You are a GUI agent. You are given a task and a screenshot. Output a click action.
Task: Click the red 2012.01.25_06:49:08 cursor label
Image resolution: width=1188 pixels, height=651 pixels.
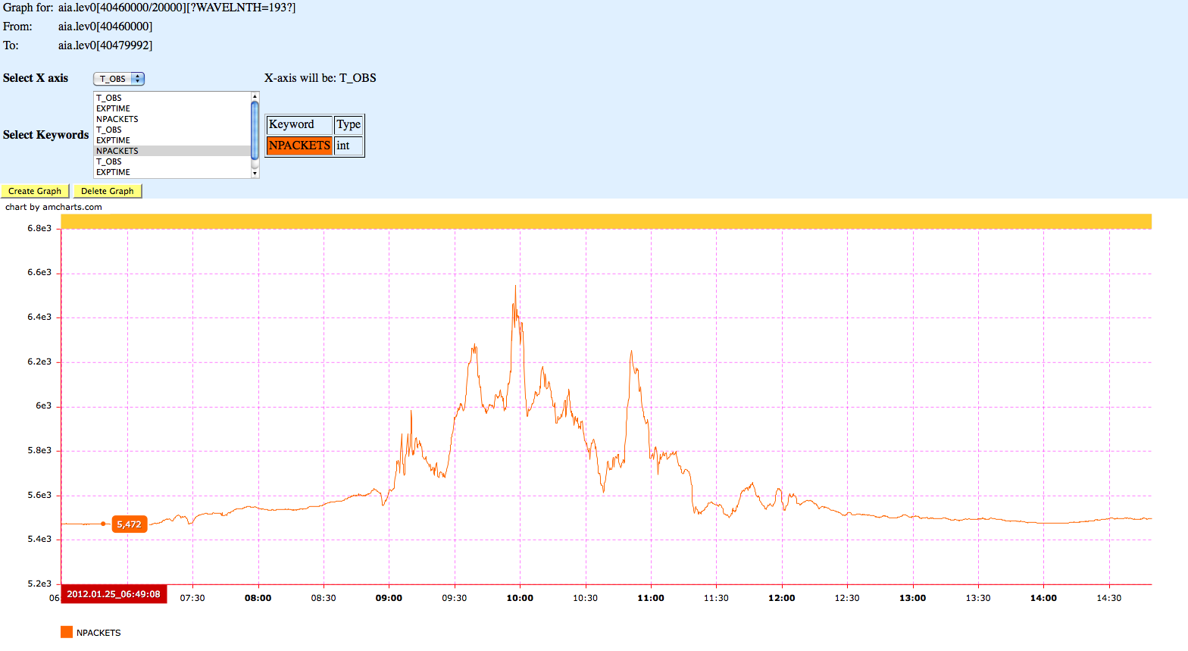click(114, 594)
